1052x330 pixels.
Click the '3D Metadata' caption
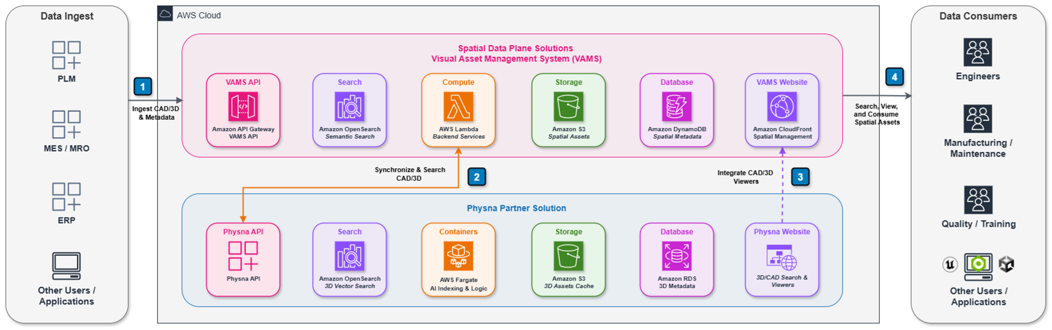tap(677, 286)
